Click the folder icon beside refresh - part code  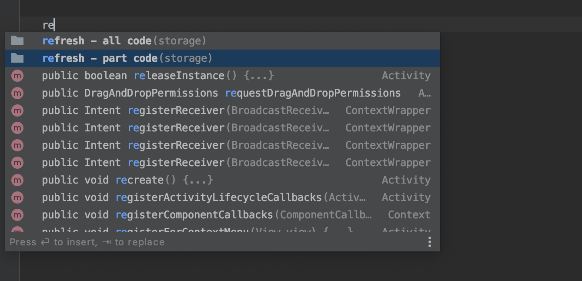pyautogui.click(x=17, y=58)
